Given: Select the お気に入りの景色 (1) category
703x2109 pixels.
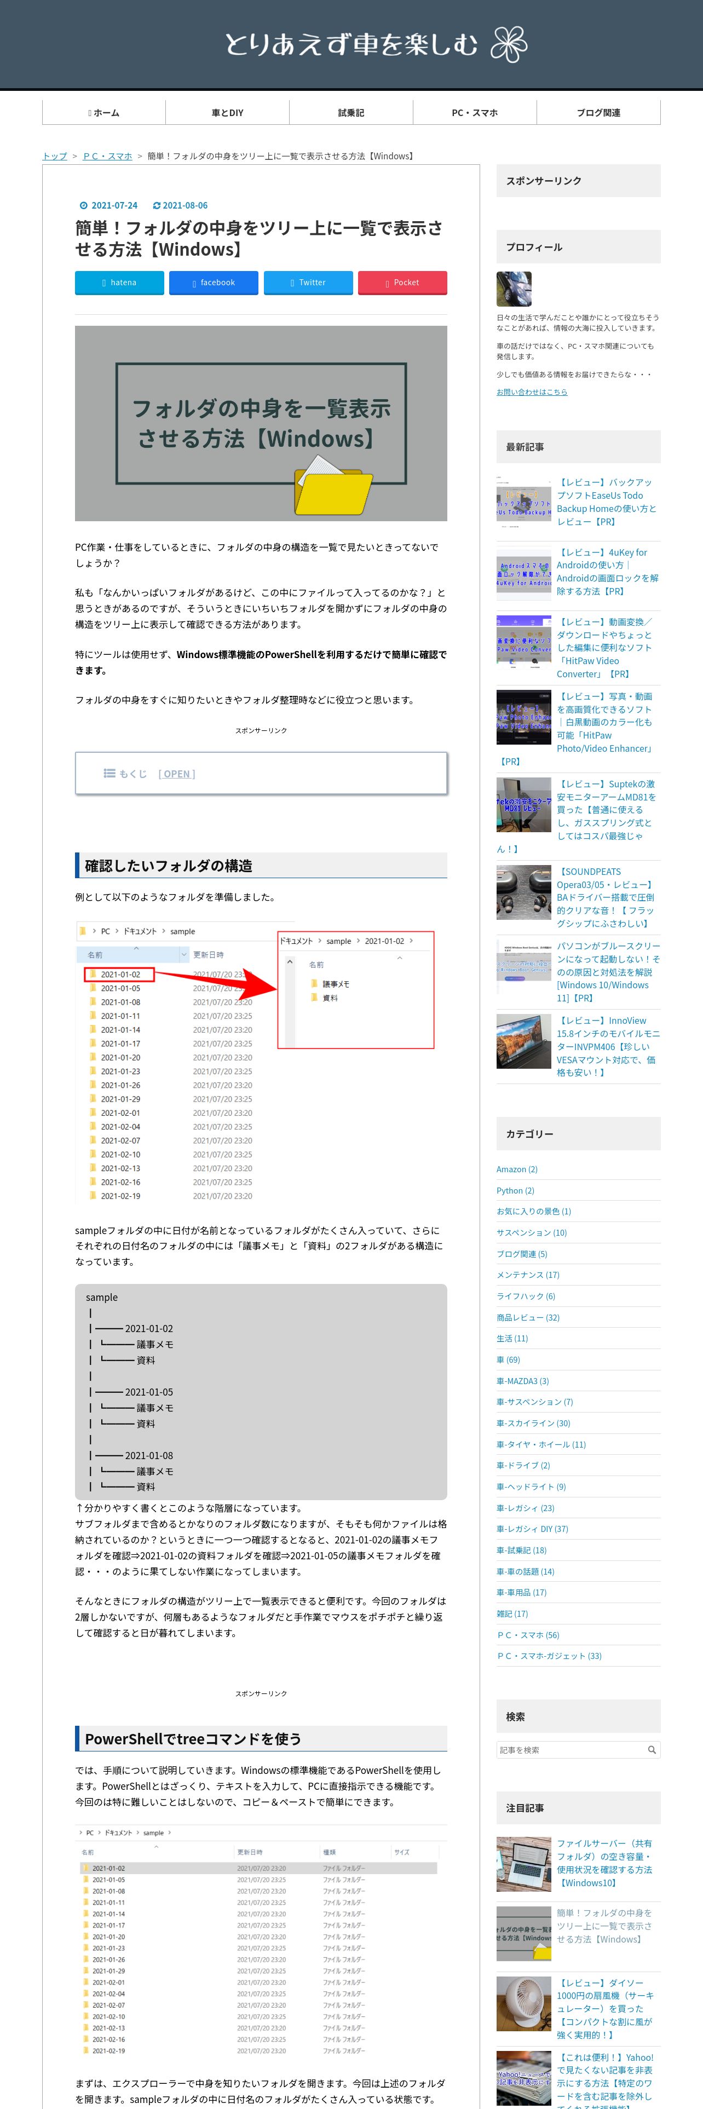Looking at the screenshot, I should point(534,1212).
